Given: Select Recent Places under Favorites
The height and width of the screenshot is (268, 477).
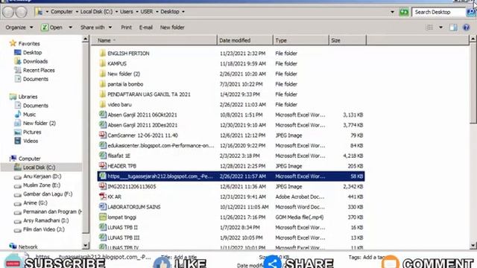Looking at the screenshot, I should pyautogui.click(x=39, y=70).
